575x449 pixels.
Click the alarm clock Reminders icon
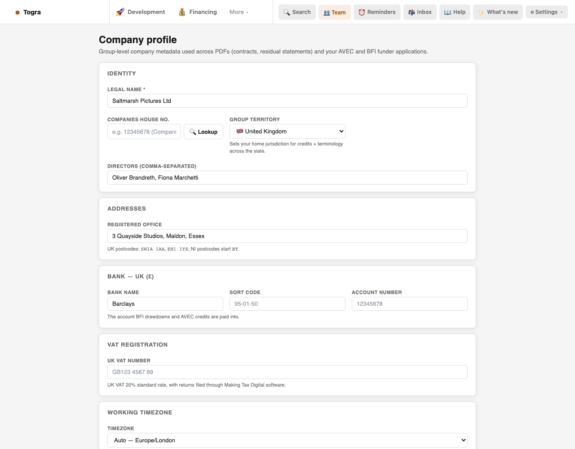[x=362, y=12]
